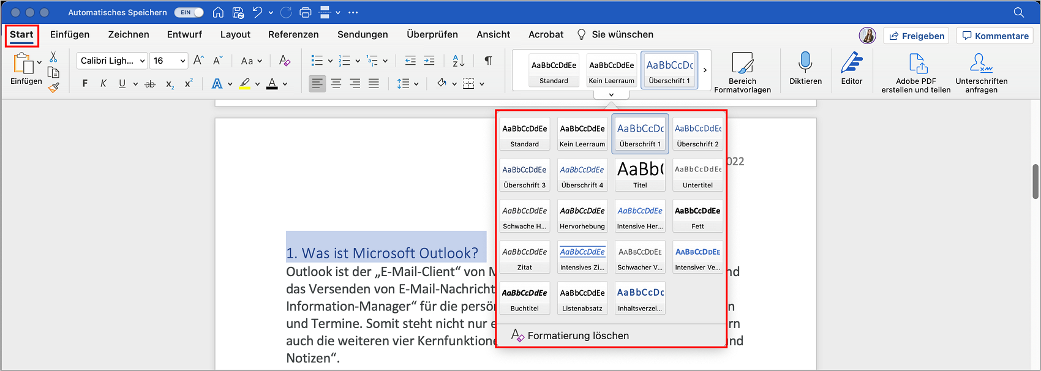The image size is (1041, 371).
Task: Select the Format Painter brush icon
Action: pyautogui.click(x=53, y=88)
